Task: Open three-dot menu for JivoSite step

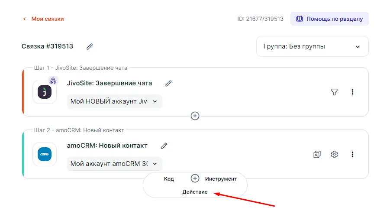Action: click(352, 92)
